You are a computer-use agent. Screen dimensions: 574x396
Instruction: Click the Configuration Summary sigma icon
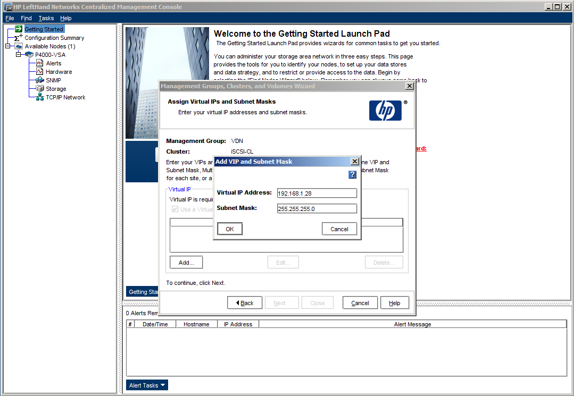point(19,38)
